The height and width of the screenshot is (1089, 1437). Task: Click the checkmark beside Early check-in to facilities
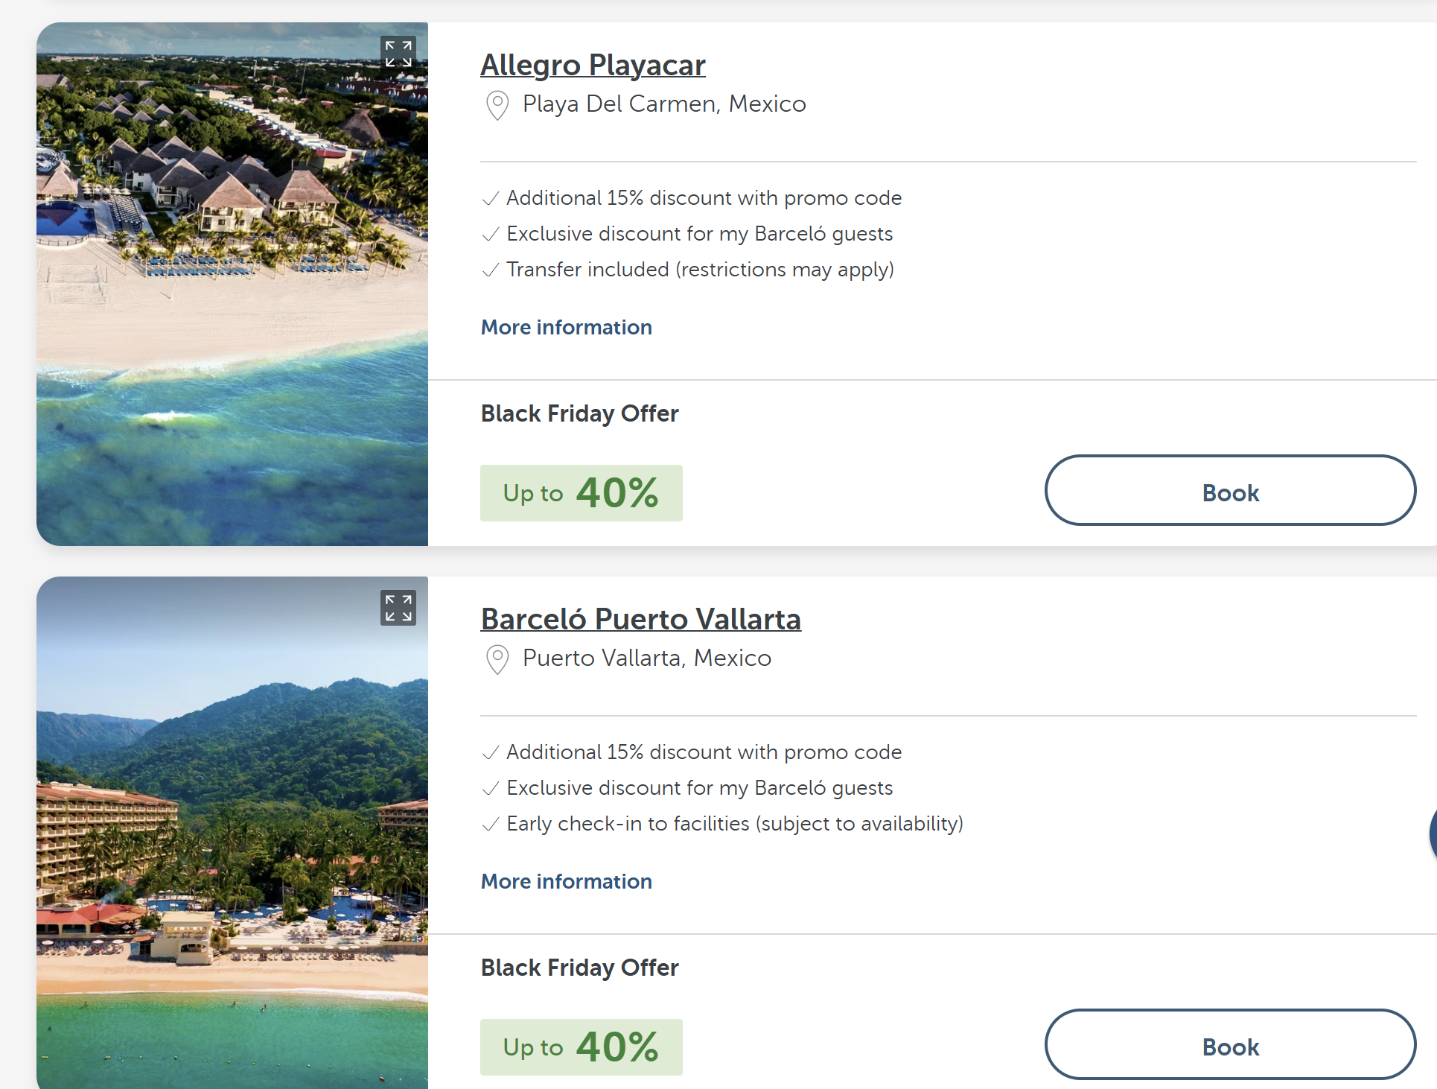tap(491, 825)
